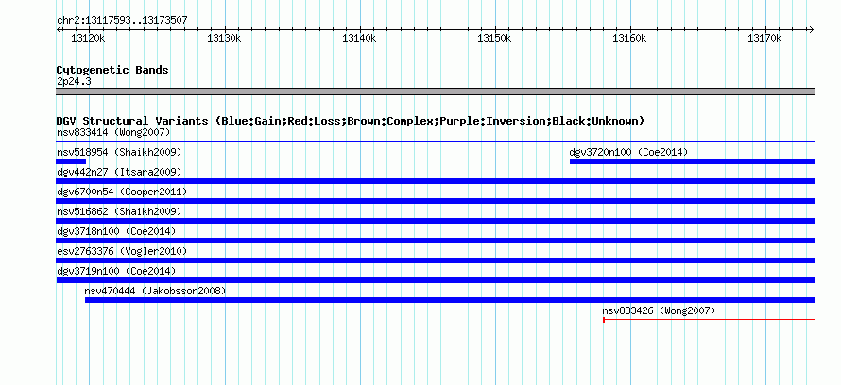Select the Cytogenetic Bands track title
Image resolution: width=841 pixels, height=385 pixels.
click(112, 70)
